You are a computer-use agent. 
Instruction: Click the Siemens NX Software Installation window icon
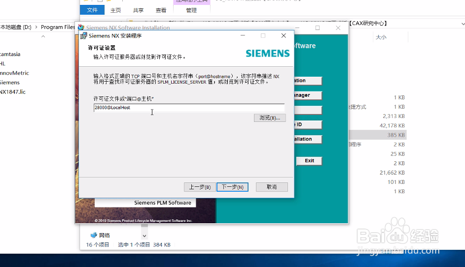(x=81, y=27)
